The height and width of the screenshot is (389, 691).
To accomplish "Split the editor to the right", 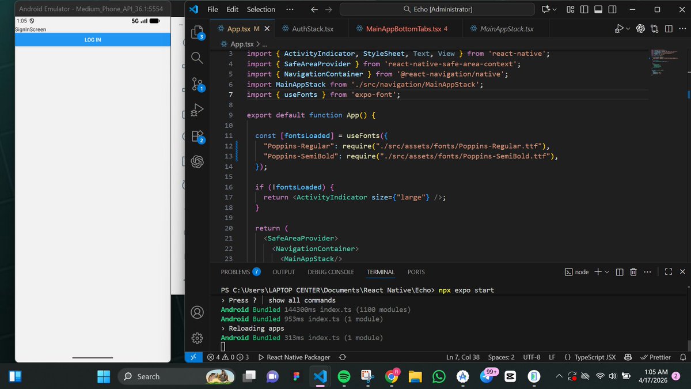I will click(668, 28).
